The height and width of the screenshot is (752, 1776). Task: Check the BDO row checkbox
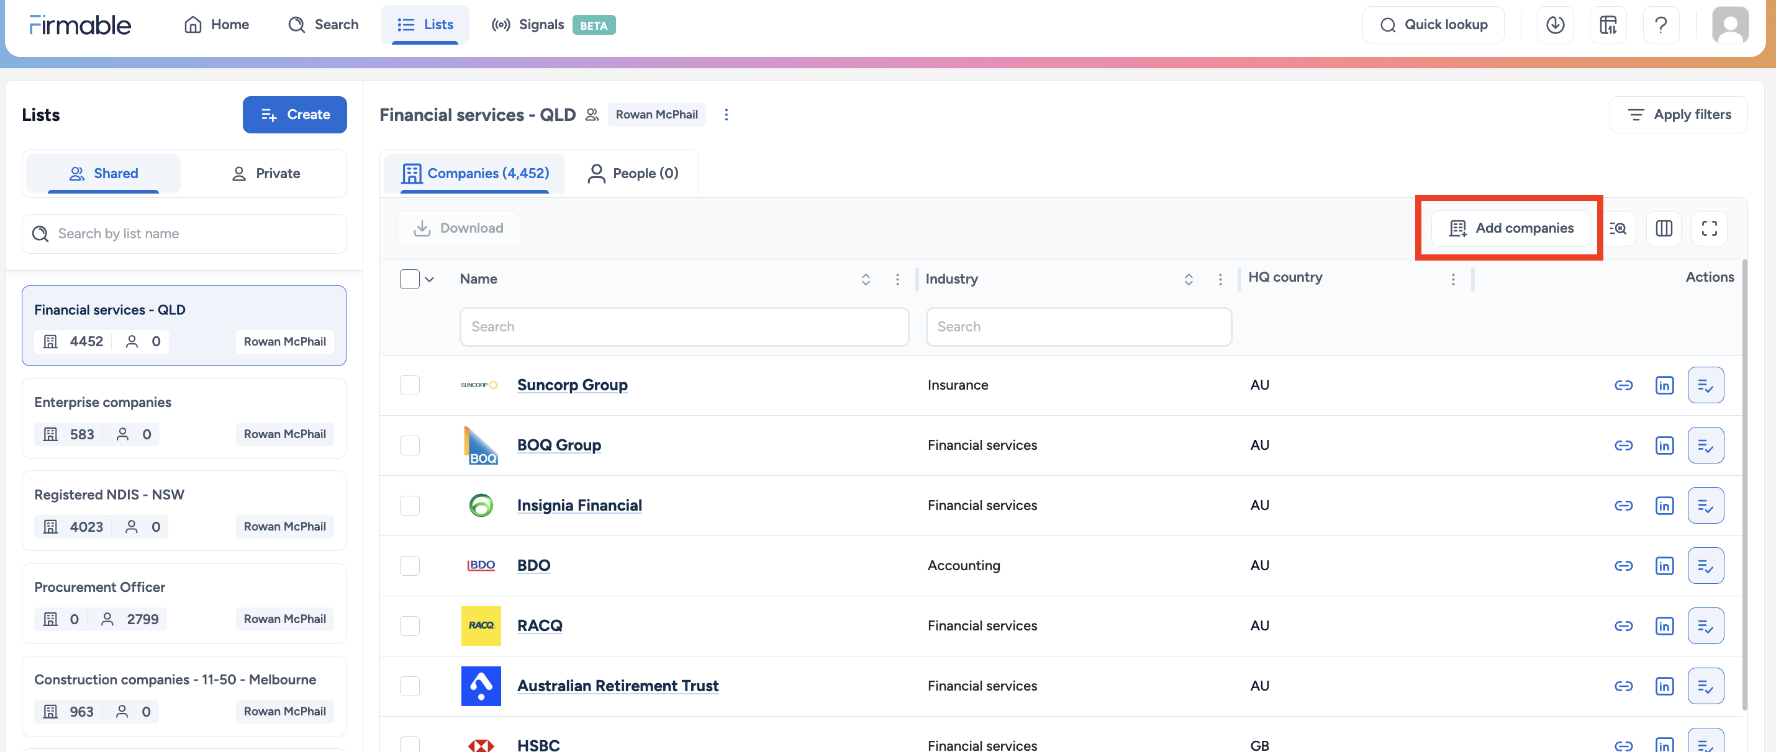tap(409, 565)
